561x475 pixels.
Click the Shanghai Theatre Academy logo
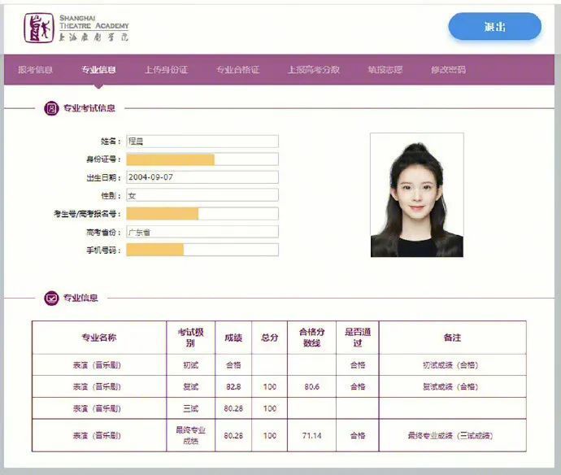[x=76, y=28]
